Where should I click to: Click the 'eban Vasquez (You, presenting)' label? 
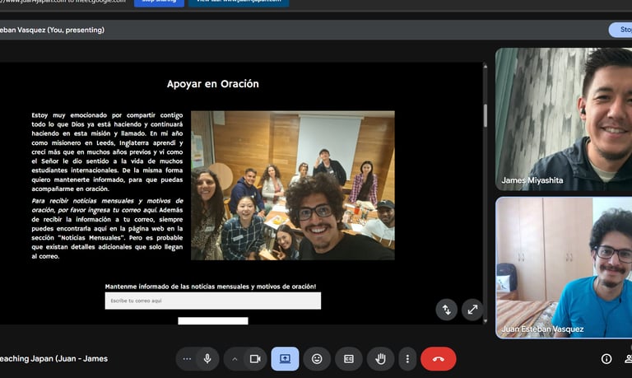pos(52,30)
